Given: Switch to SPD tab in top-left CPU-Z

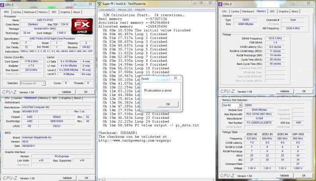Looking at the screenshot, I should click(x=54, y=12).
